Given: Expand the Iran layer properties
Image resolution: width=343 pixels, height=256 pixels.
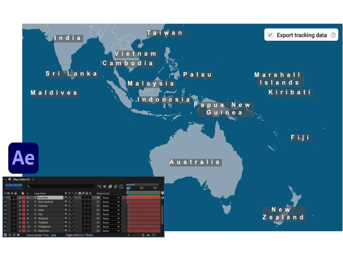Looking at the screenshot, I should pyautogui.click(x=20, y=214).
